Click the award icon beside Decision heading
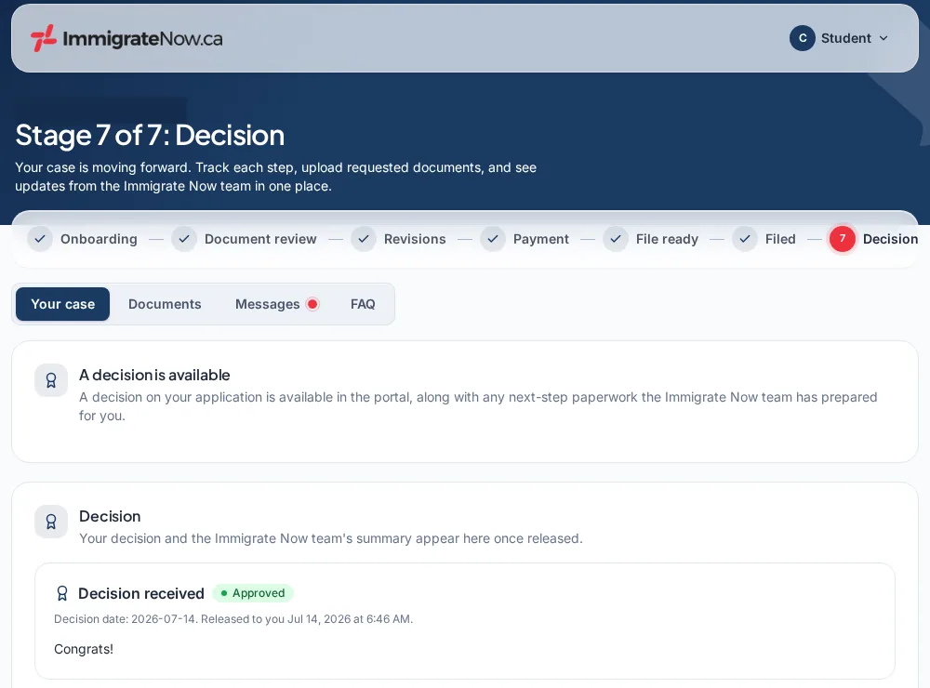This screenshot has width=930, height=688. pos(51,522)
